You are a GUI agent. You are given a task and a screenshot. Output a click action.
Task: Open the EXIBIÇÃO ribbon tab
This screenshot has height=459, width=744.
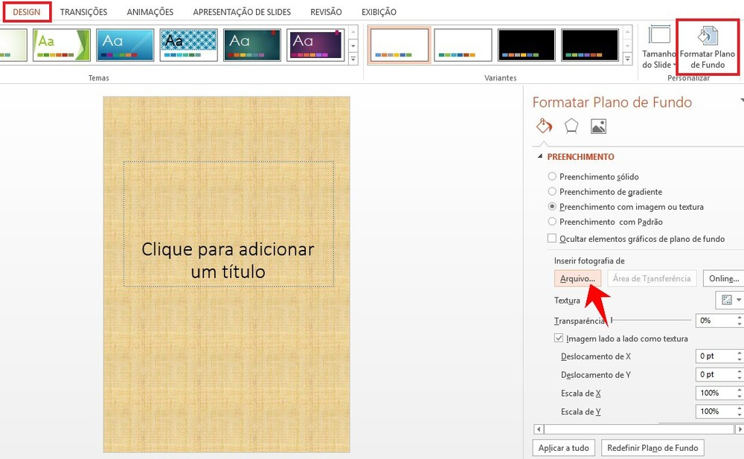[379, 11]
